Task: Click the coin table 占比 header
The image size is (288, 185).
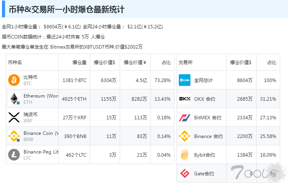Action: (x=166, y=63)
